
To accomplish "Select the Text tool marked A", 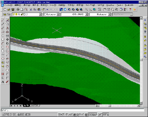I will (3, 82).
